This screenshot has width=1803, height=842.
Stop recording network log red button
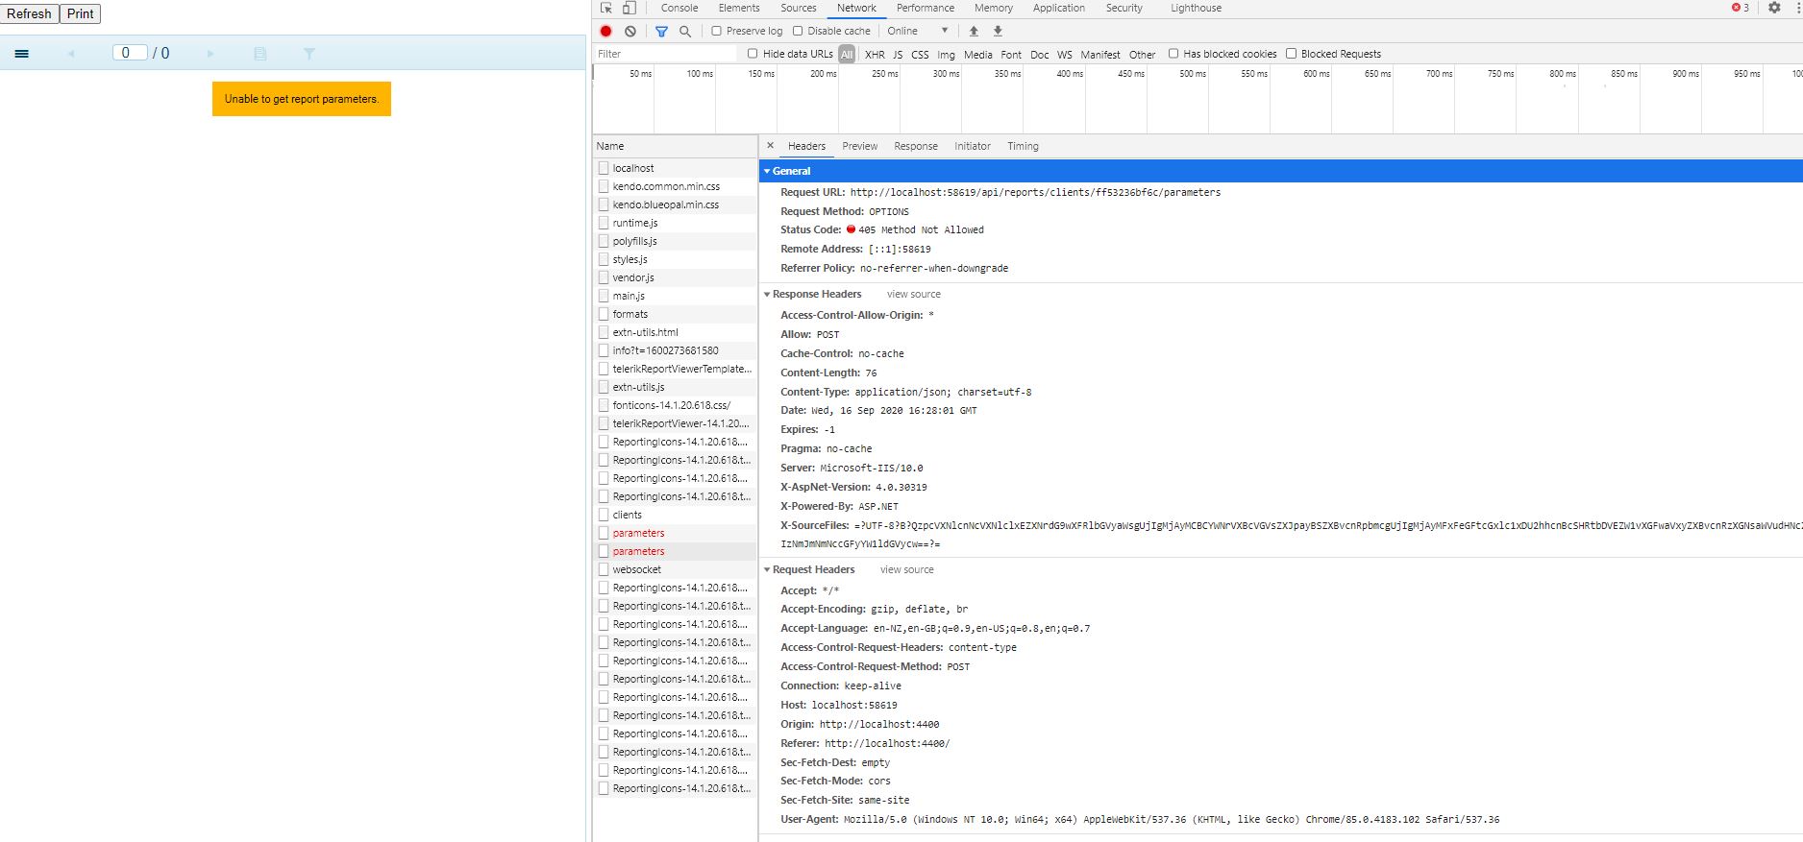(606, 31)
